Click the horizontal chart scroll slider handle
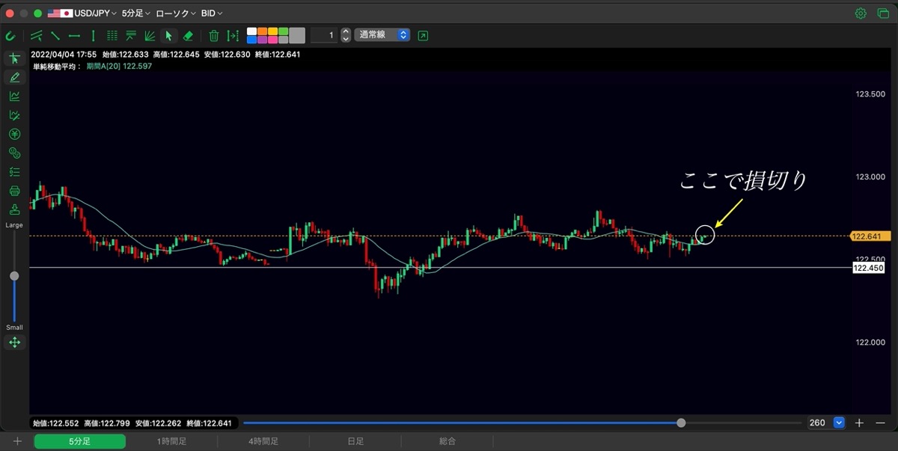898x451 pixels. (681, 423)
